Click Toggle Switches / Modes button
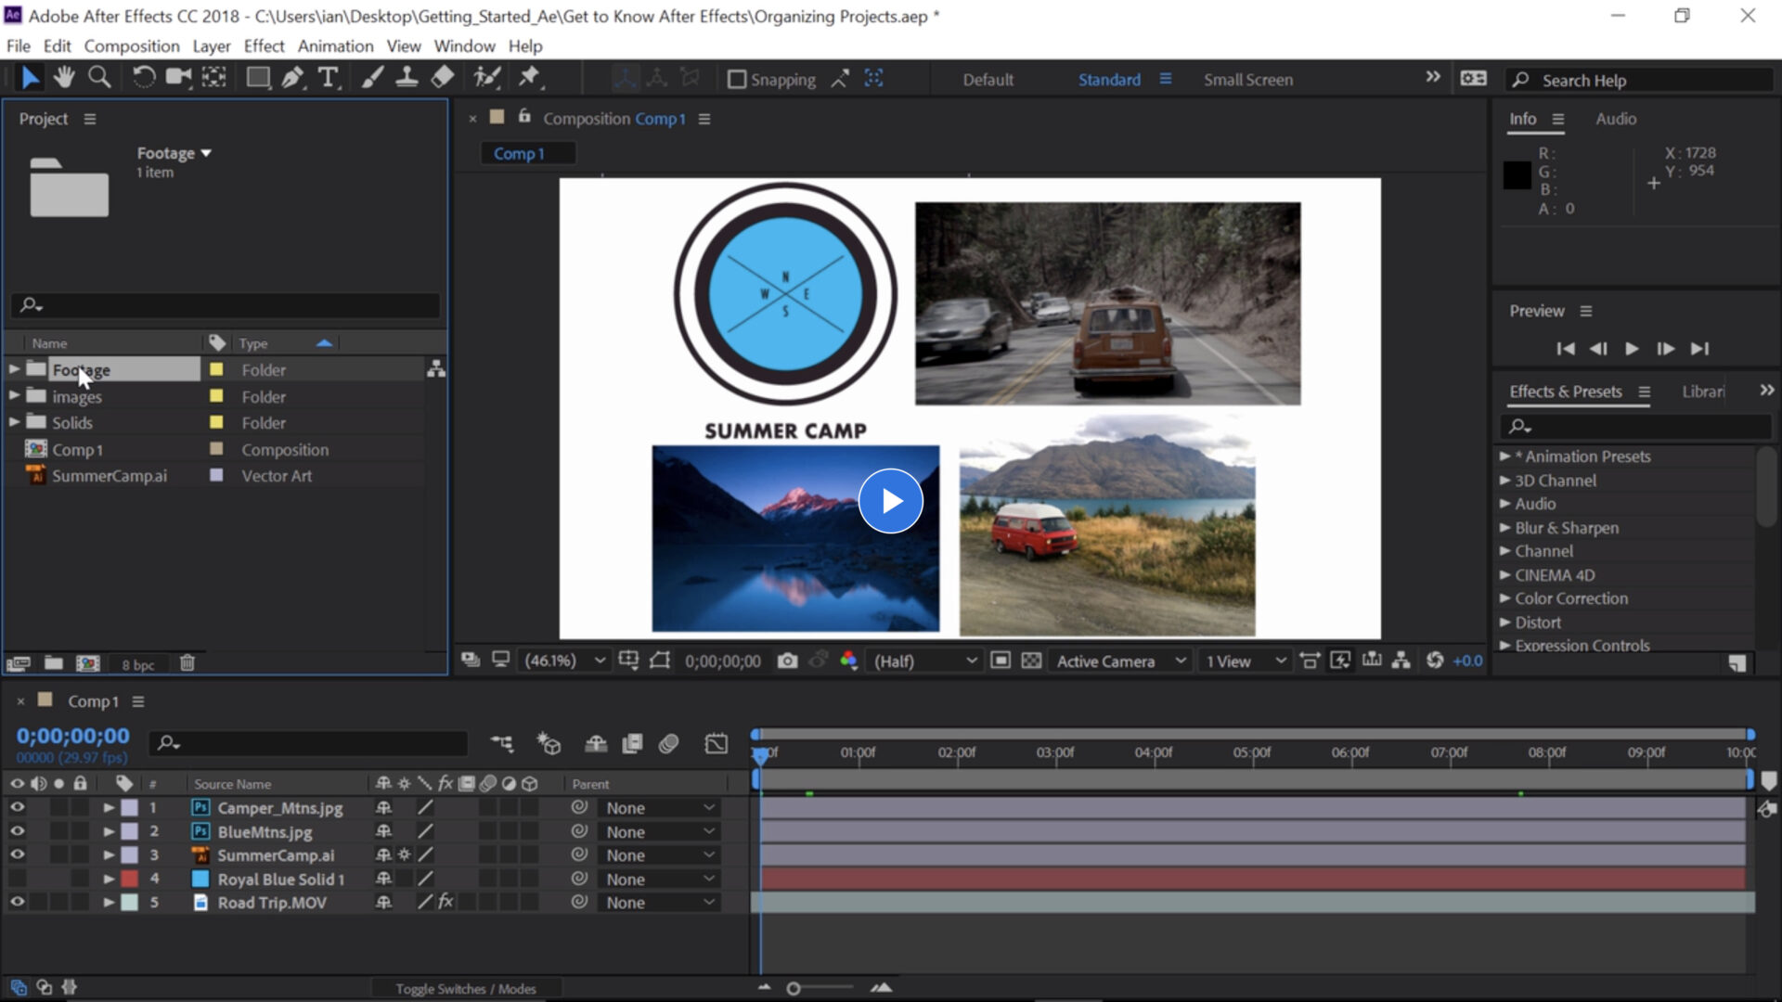This screenshot has height=1002, width=1782. coord(465,988)
